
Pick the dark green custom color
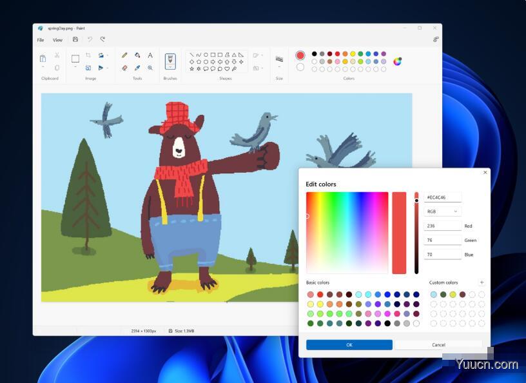click(443, 295)
